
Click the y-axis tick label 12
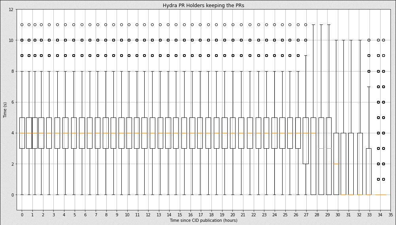click(11, 9)
